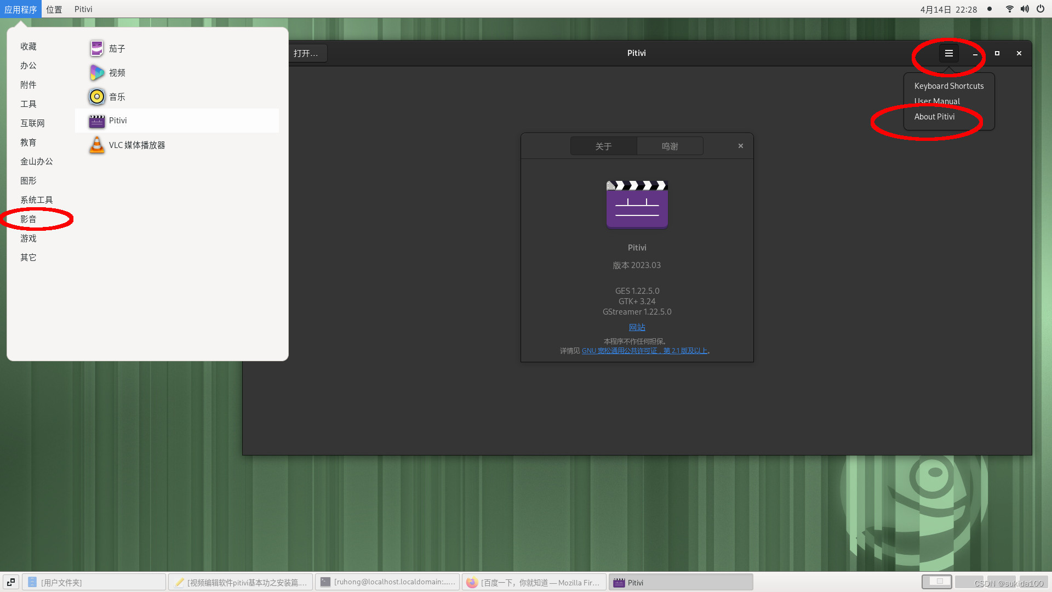Switch to Mozilla Firefox taskbar window
The height and width of the screenshot is (592, 1052).
pos(534,582)
